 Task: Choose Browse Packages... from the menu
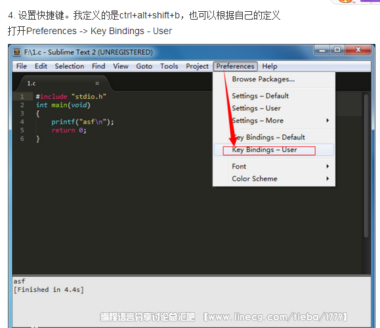tap(274, 79)
